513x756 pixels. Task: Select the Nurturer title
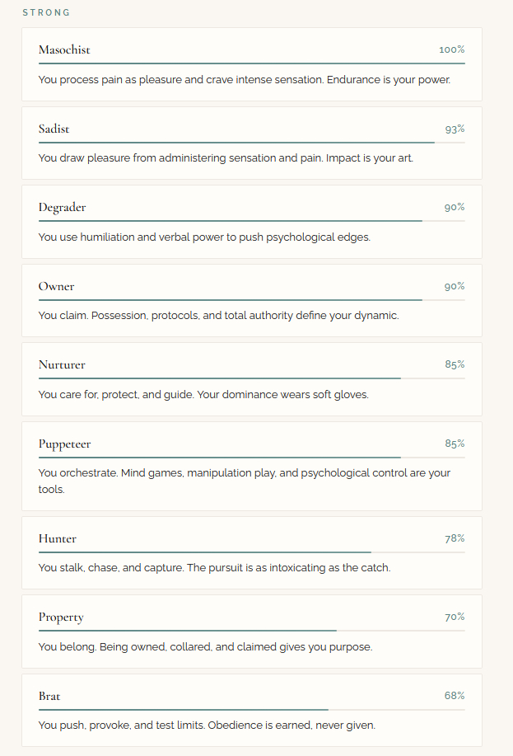pos(62,365)
